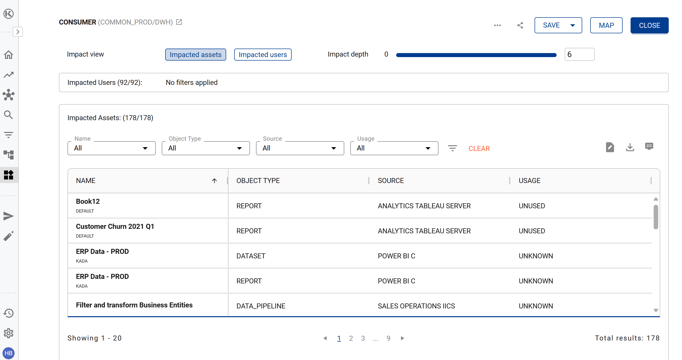Click the history clock icon in sidebar
Viewport: 682px width, 360px height.
tap(9, 313)
